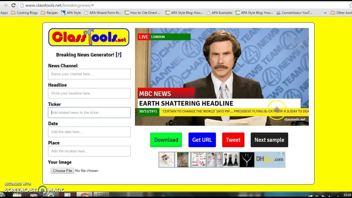The height and width of the screenshot is (198, 352).
Task: Reload the page with the browser refresh icon
Action: pyautogui.click(x=13, y=5)
